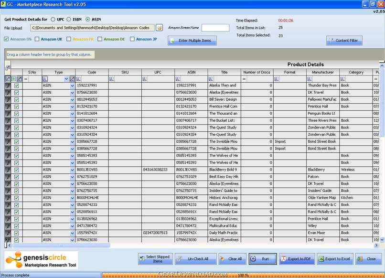This screenshot has width=385, height=278.
Task: Click Select Skipped Items button
Action: tap(155, 259)
